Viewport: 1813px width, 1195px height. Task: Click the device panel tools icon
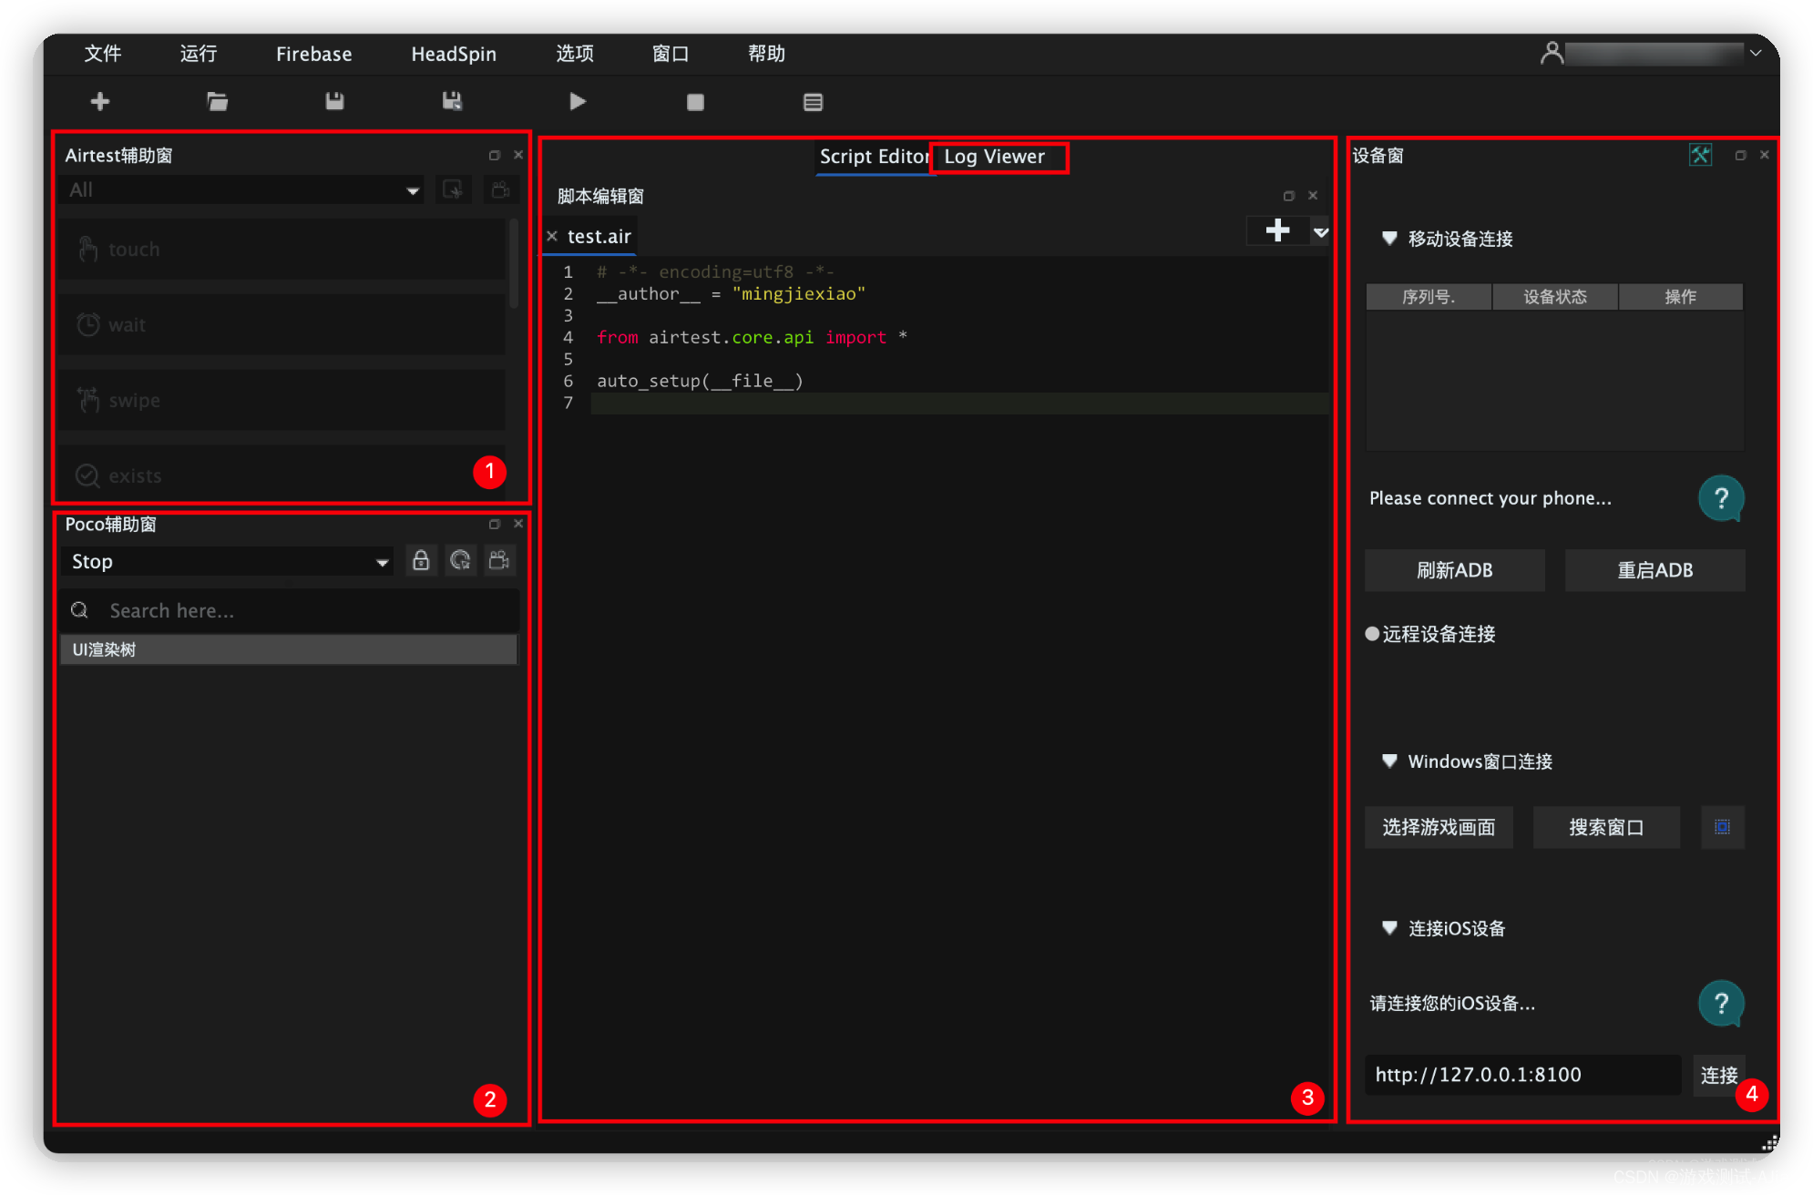(1700, 155)
